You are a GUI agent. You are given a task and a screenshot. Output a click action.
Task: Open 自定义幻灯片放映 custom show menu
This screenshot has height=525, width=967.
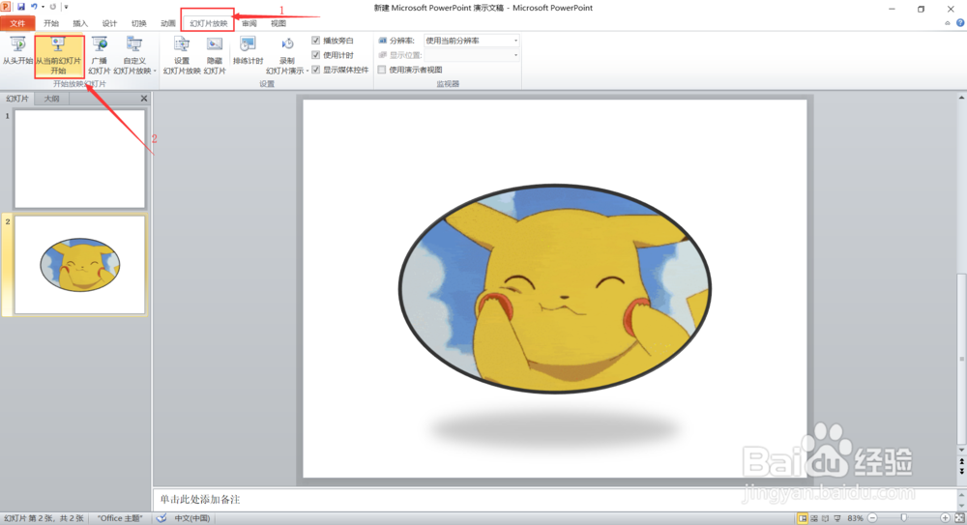tap(133, 55)
